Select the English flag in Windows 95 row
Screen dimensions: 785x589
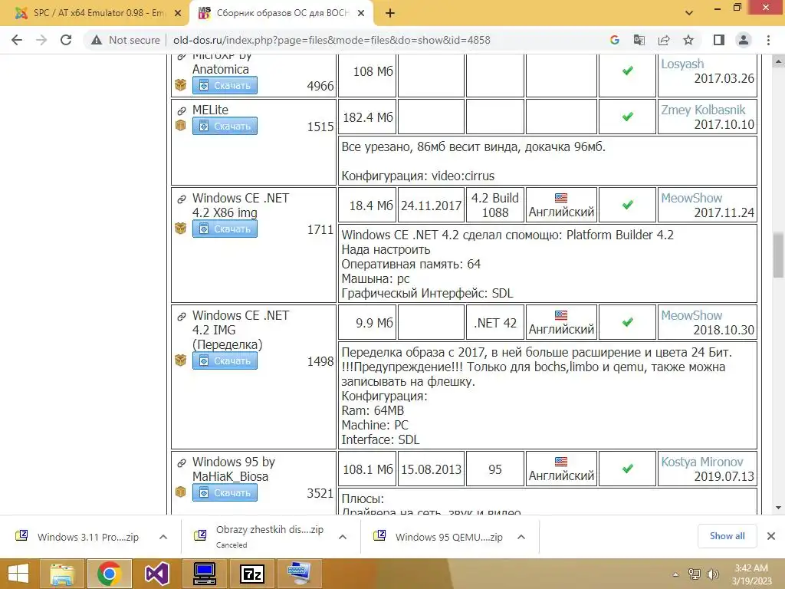point(561,461)
